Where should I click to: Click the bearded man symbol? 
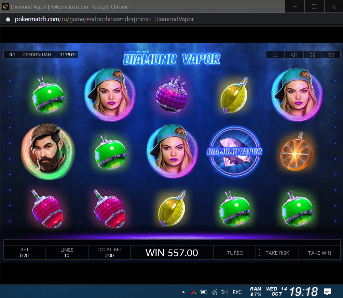pyautogui.click(x=48, y=151)
